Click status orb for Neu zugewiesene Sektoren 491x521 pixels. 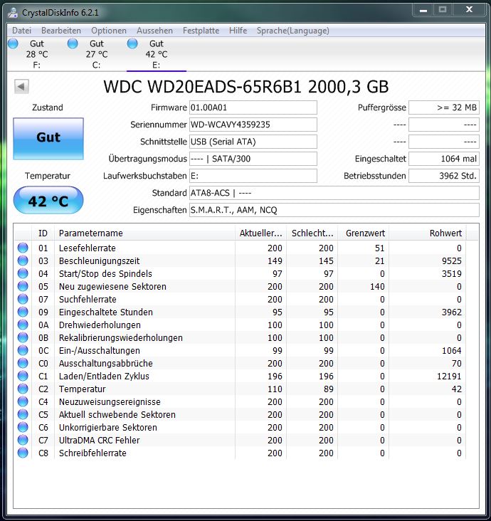tap(23, 286)
